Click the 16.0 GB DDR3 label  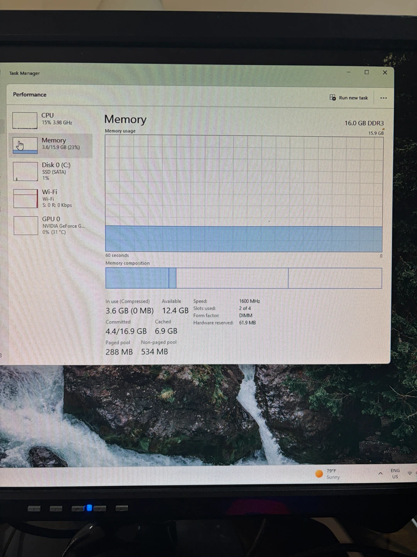pos(364,123)
